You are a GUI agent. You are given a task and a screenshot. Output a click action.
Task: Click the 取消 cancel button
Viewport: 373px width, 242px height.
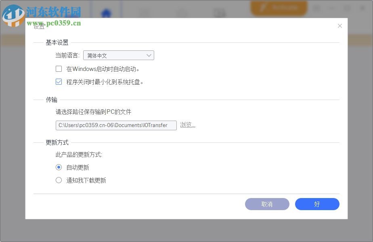click(267, 204)
